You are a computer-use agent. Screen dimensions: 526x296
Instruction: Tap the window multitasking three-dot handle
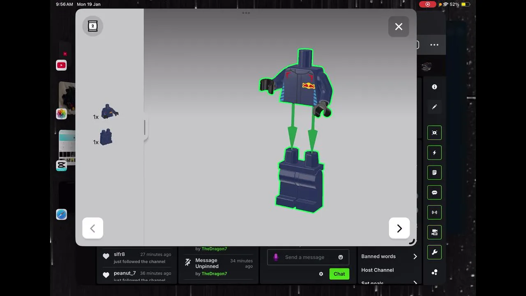(246, 13)
